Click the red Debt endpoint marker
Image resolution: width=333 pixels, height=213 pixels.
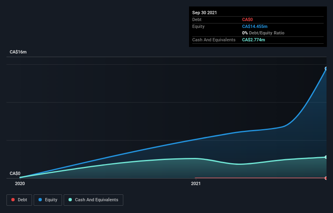click(326, 178)
